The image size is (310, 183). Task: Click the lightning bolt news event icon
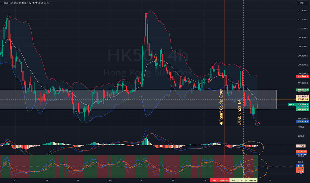257,124
